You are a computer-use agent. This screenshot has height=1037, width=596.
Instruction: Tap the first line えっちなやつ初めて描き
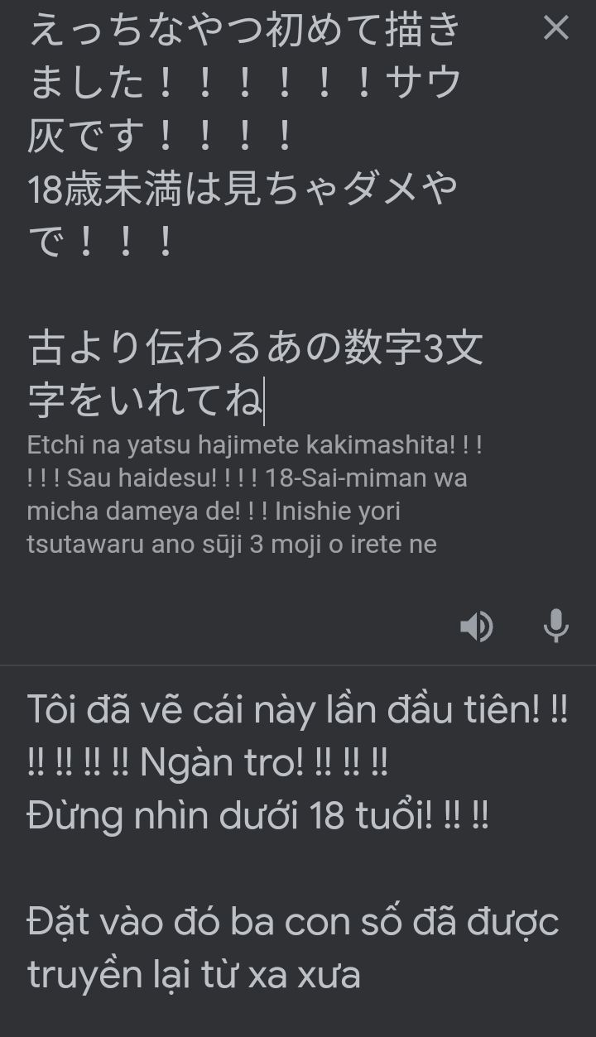pyautogui.click(x=244, y=31)
